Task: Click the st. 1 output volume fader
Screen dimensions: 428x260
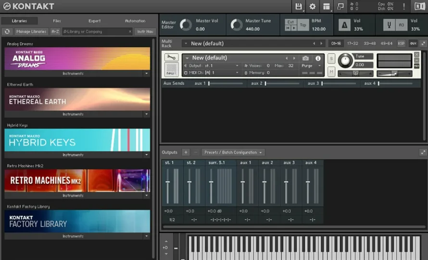Action: [x=168, y=182]
